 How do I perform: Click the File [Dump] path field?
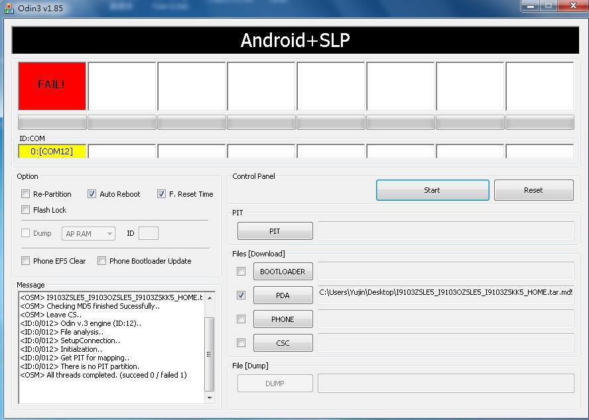tap(446, 383)
